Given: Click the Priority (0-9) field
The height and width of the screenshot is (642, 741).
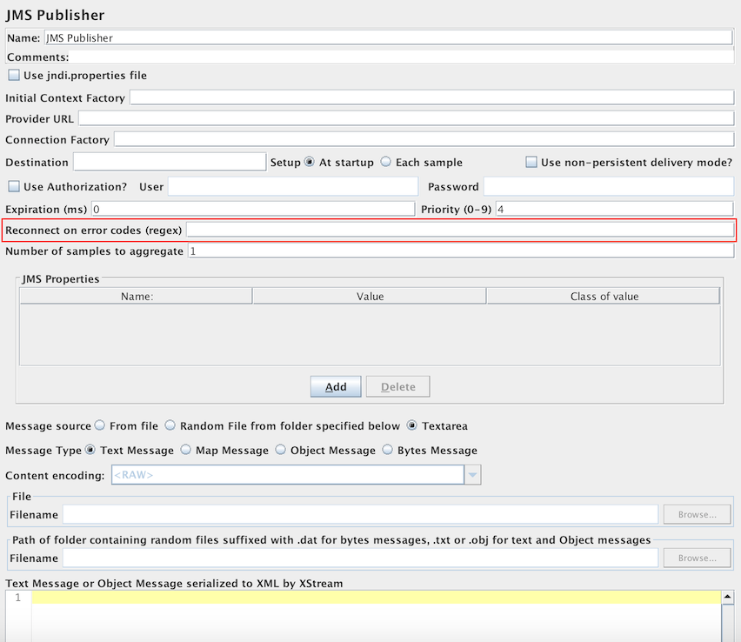Looking at the screenshot, I should coord(614,209).
